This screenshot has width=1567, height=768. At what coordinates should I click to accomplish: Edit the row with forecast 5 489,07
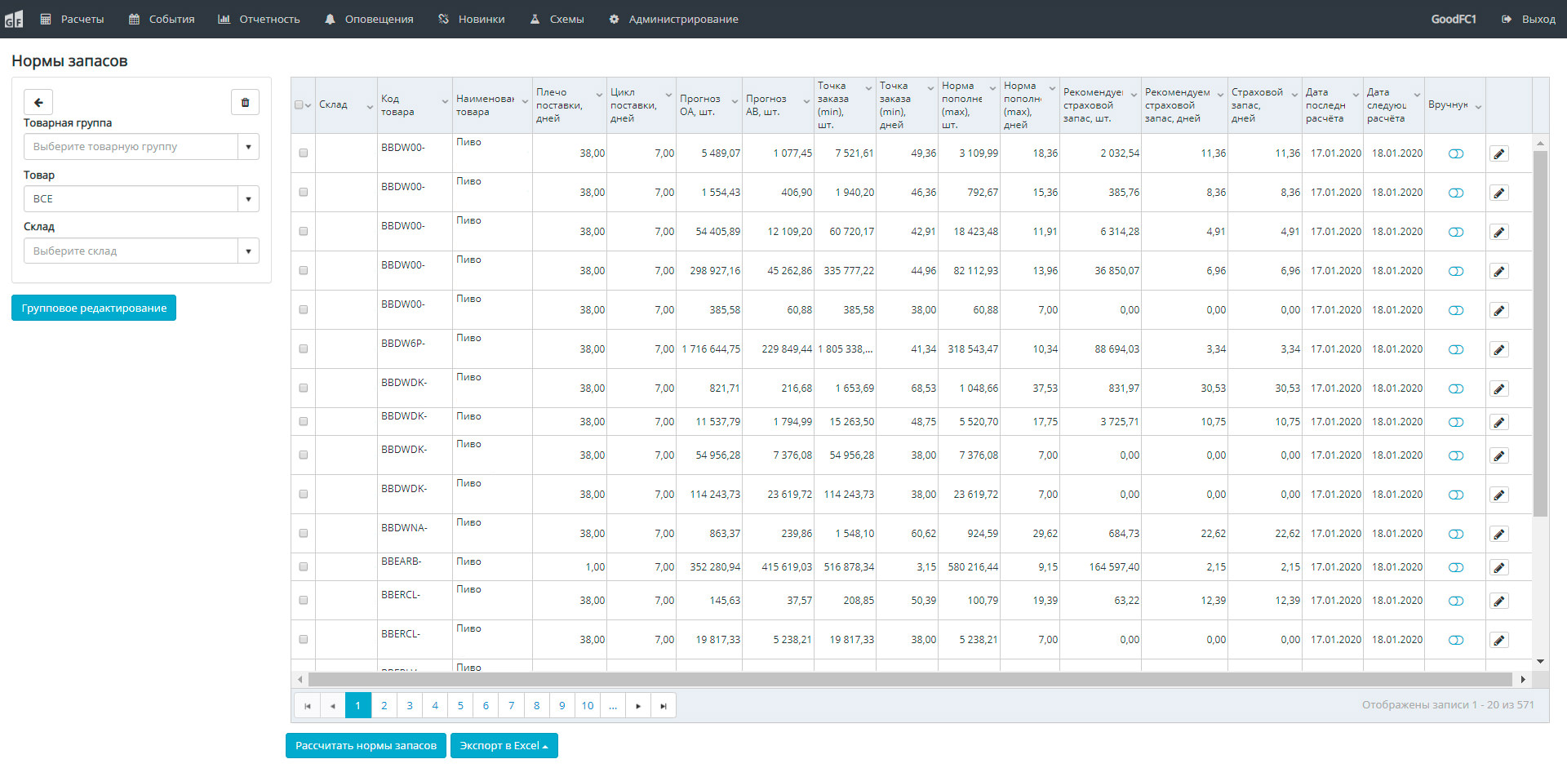[x=1499, y=153]
